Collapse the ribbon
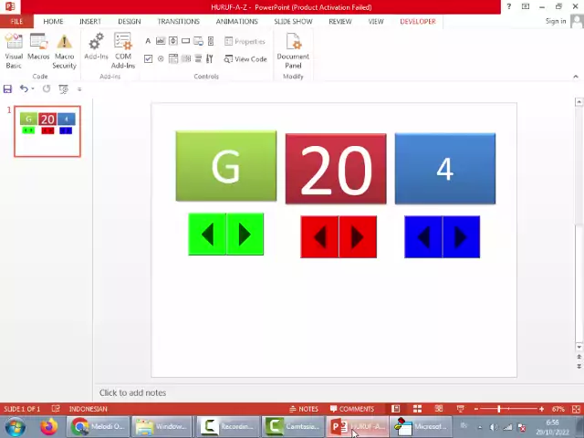This screenshot has width=584, height=438. click(576, 76)
